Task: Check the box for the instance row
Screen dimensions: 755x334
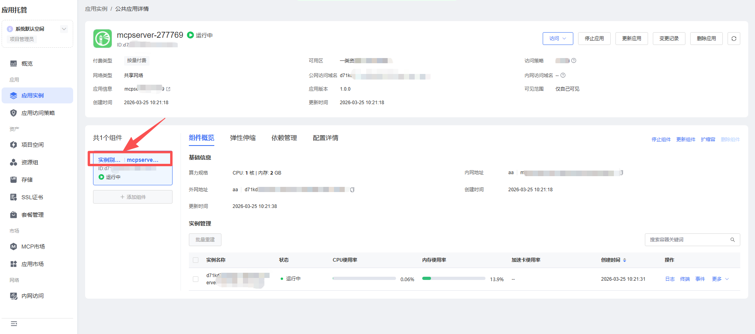Action: (x=196, y=279)
